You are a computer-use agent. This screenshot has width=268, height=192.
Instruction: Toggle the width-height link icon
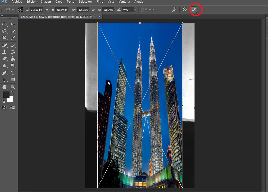click(93, 10)
